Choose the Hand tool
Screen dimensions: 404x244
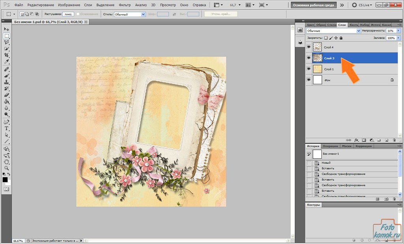point(6,161)
